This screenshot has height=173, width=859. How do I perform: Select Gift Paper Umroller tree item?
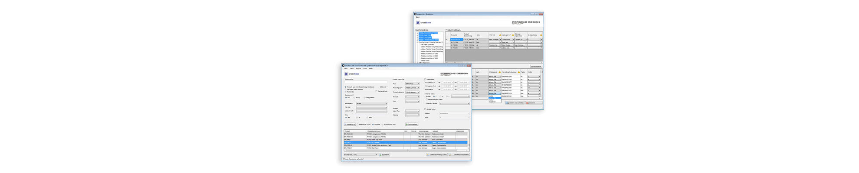tap(427, 45)
